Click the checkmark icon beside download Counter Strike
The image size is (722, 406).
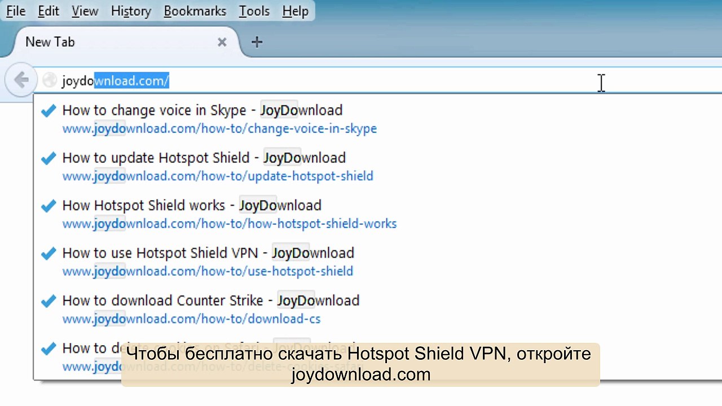point(49,301)
